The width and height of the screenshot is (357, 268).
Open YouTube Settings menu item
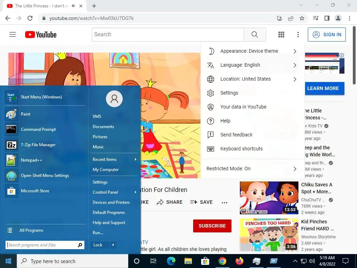[x=253, y=93]
